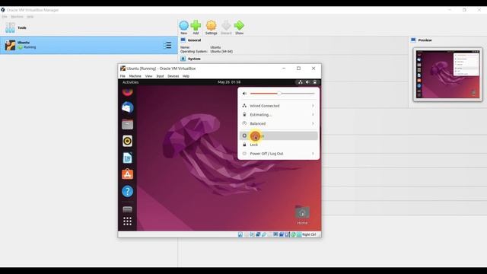Open Help menu in VirtualBox Manager
Viewport: 487px width, 274px height.
tap(30, 17)
